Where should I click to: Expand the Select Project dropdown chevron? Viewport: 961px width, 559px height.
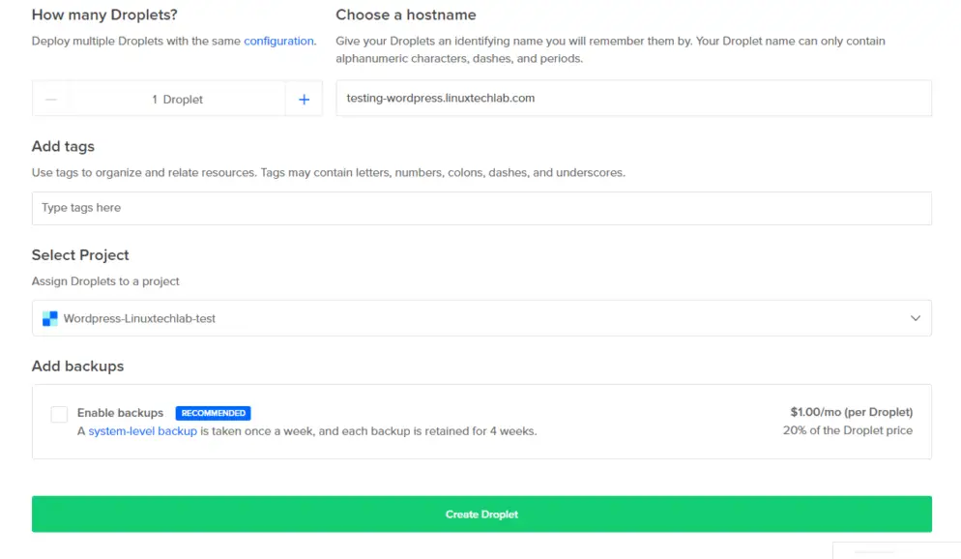tap(915, 318)
